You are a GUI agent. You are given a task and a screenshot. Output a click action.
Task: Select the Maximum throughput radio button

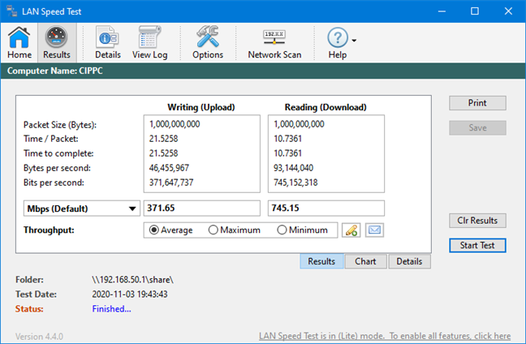(x=213, y=230)
